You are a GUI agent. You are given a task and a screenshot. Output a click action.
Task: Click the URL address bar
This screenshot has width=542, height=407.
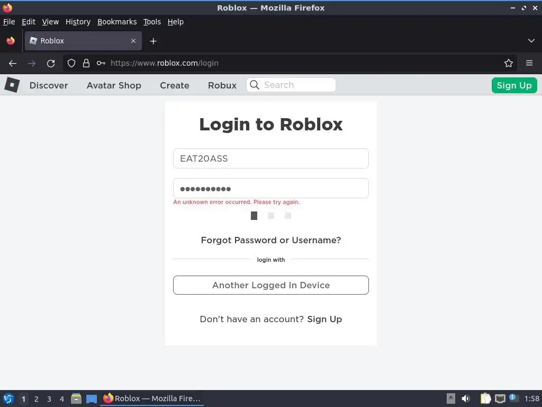click(x=290, y=63)
